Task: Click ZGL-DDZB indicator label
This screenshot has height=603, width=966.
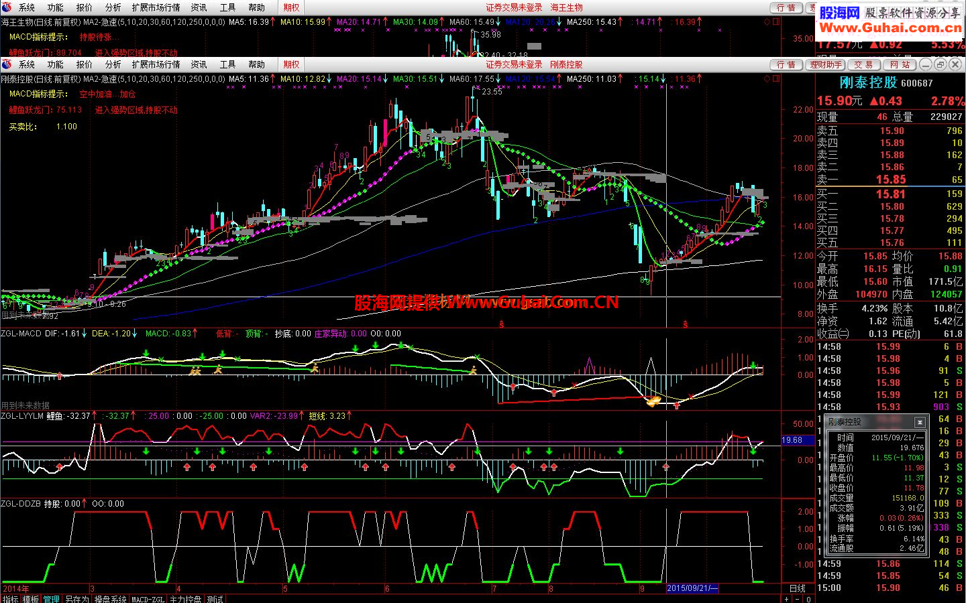Action: [x=21, y=503]
